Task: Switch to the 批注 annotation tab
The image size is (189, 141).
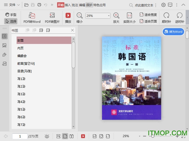Action: click(x=75, y=5)
